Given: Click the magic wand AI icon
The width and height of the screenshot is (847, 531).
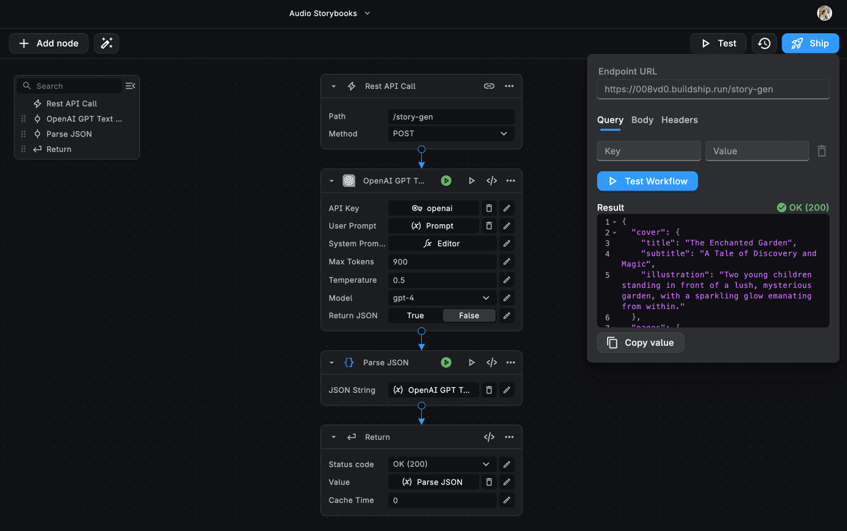Looking at the screenshot, I should (x=107, y=44).
